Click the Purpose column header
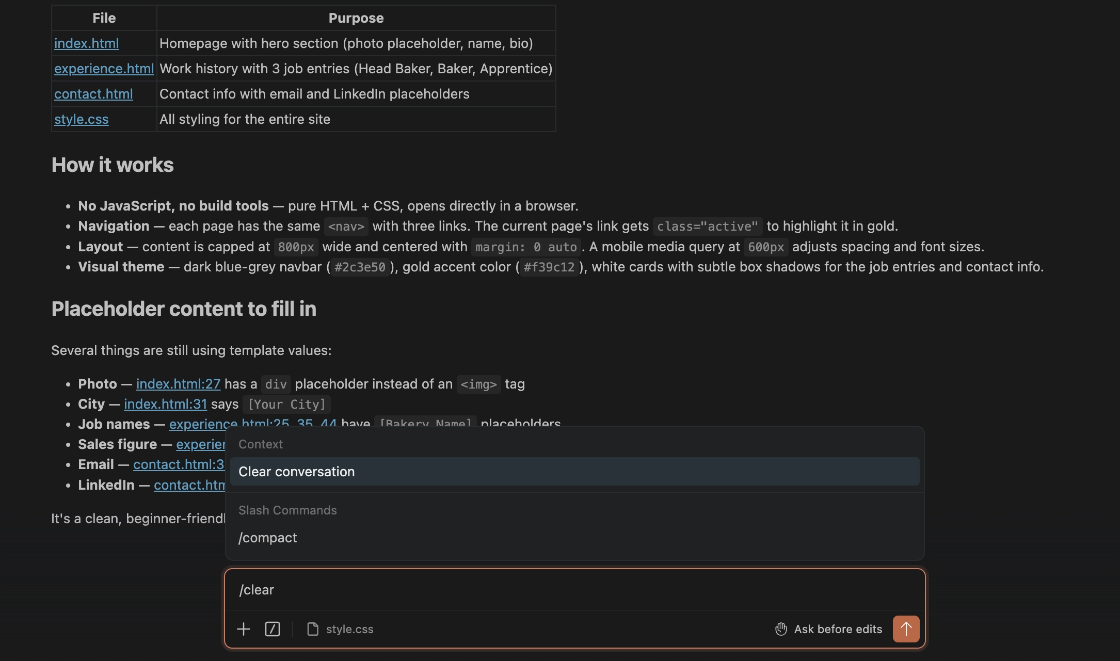This screenshot has height=661, width=1120. pos(356,18)
